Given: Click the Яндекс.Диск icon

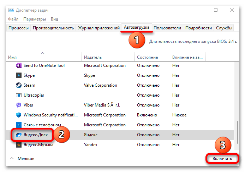Looking at the screenshot, I should (19, 135).
